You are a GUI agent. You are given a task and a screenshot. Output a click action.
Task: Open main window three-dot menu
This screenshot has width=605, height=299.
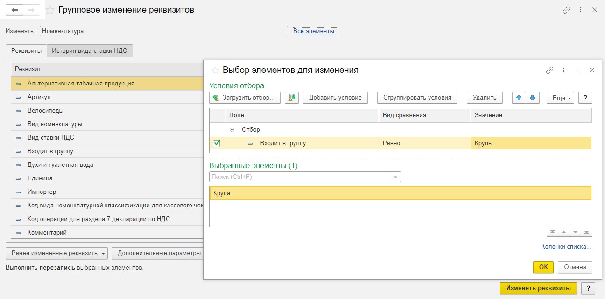coord(581,10)
